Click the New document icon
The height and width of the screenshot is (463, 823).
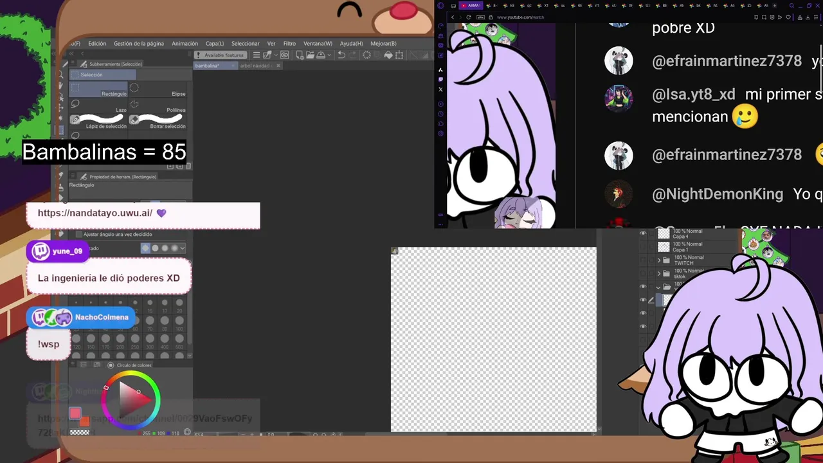300,55
